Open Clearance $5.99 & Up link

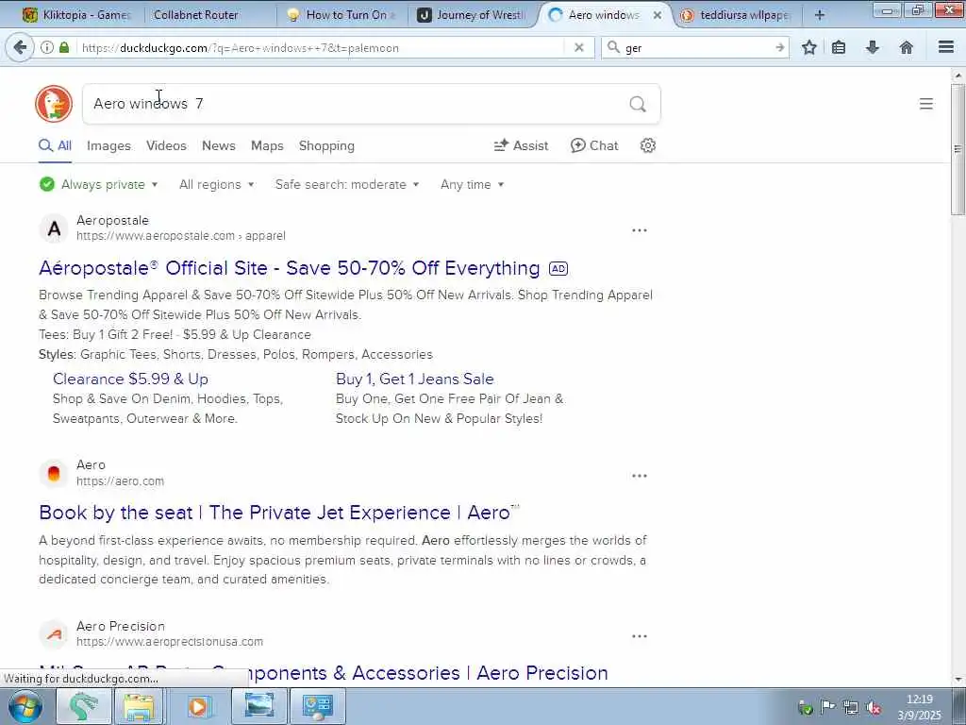coord(130,379)
